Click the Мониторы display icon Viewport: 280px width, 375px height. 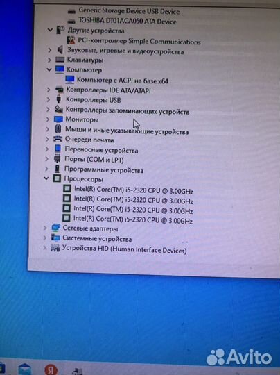pyautogui.click(x=58, y=119)
